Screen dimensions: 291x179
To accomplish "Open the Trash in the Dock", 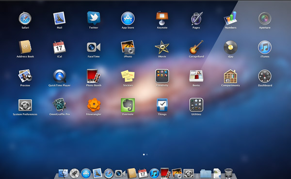I will tap(228, 173).
